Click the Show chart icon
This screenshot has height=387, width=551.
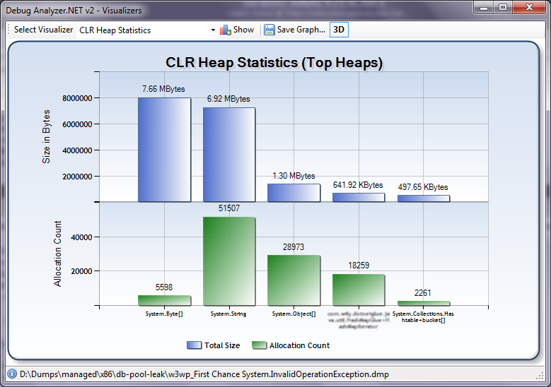point(226,30)
